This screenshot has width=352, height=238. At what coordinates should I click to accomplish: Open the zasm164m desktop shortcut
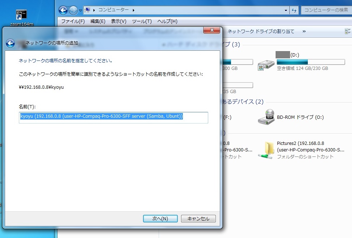(x=21, y=15)
